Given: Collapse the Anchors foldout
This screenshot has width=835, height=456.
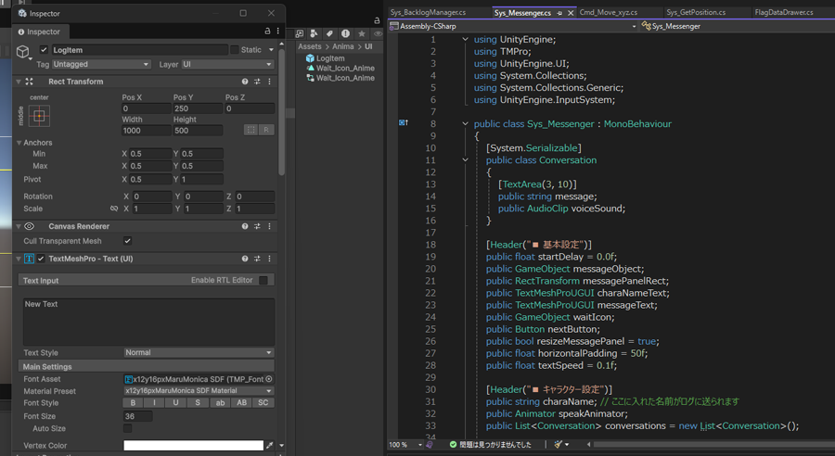Looking at the screenshot, I should point(19,143).
